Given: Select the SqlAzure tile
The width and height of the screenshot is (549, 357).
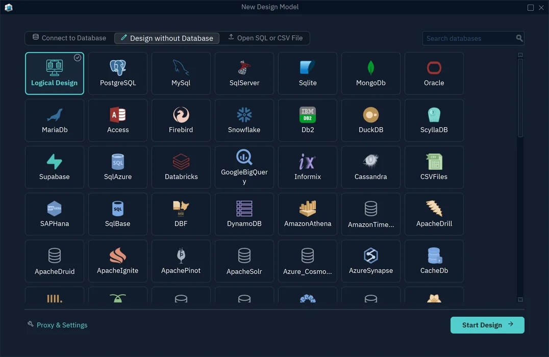Looking at the screenshot, I should tap(118, 167).
